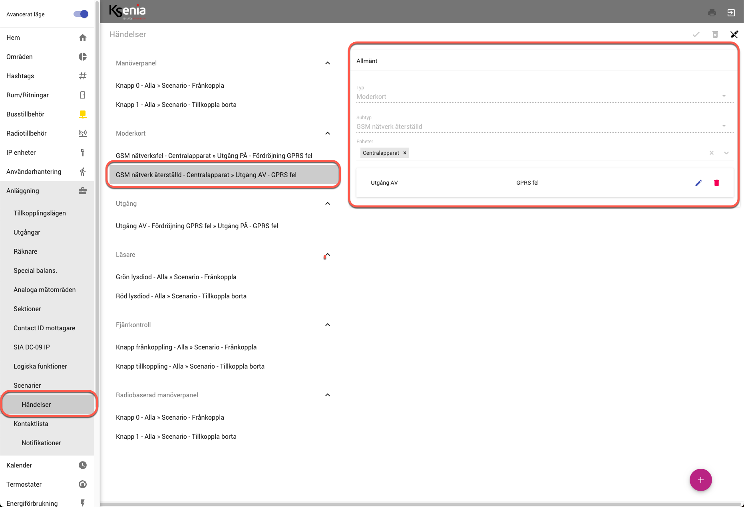The width and height of the screenshot is (744, 507).
Task: Open the Subtyp dropdown
Action: pos(724,126)
